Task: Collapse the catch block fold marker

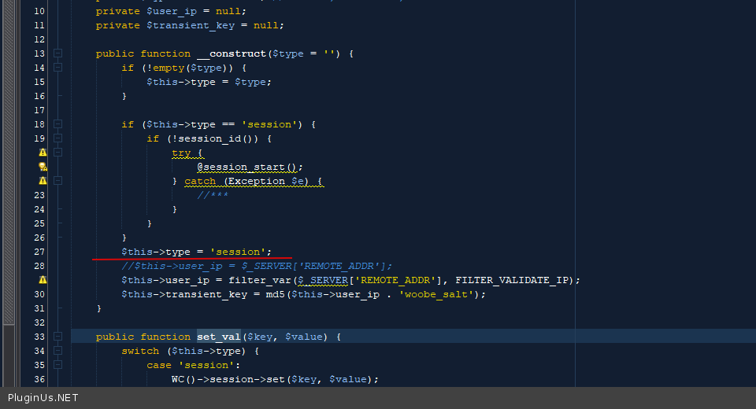Action: 57,181
